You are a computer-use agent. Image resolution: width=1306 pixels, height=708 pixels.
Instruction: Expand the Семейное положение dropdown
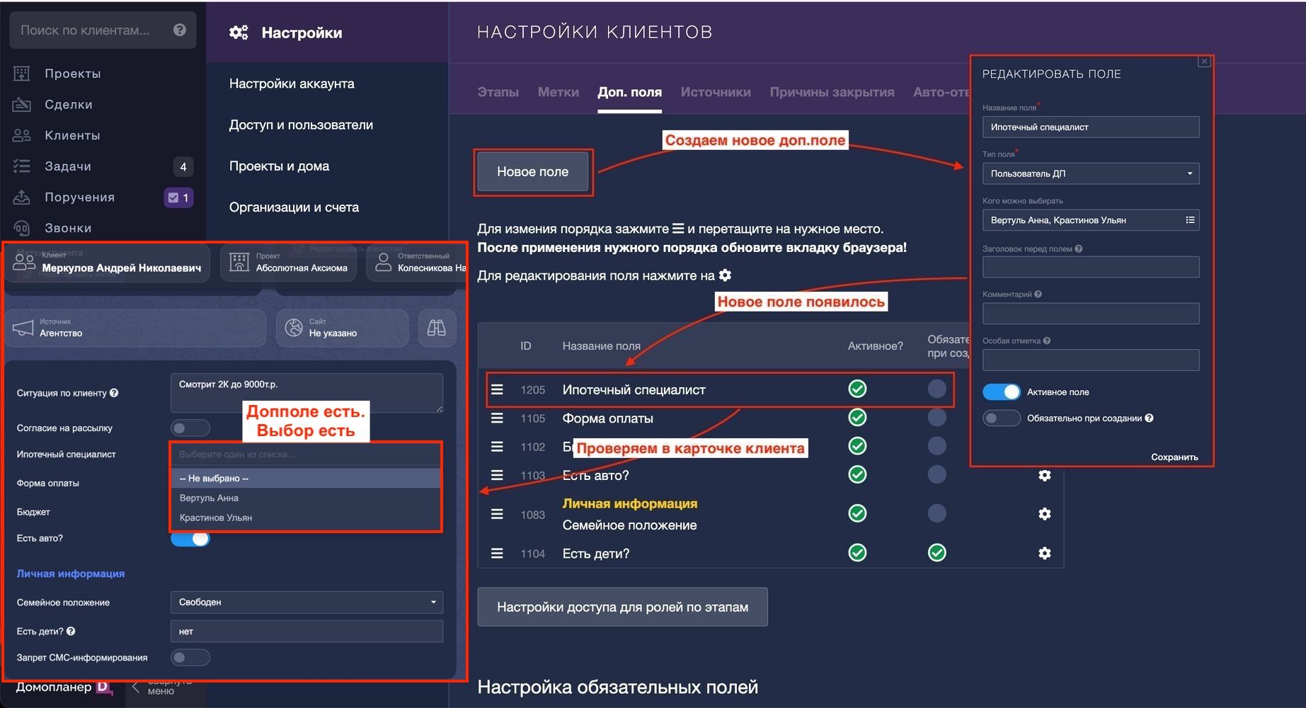pos(307,603)
